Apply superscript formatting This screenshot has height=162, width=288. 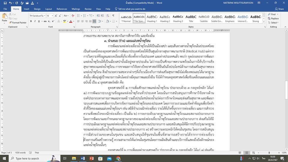[x=53, y=21]
